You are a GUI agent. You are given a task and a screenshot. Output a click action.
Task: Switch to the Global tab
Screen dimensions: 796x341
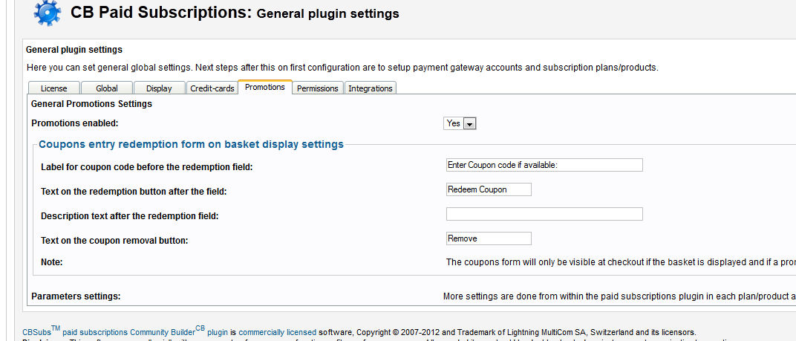coord(107,88)
